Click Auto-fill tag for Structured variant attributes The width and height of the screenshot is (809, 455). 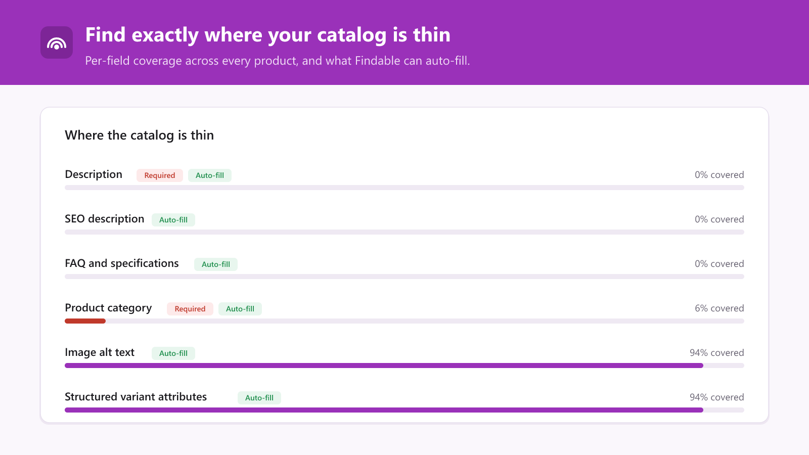point(259,398)
